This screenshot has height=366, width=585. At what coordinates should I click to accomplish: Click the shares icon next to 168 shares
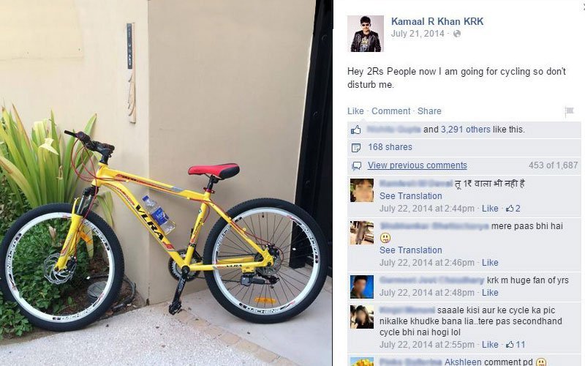tap(356, 148)
